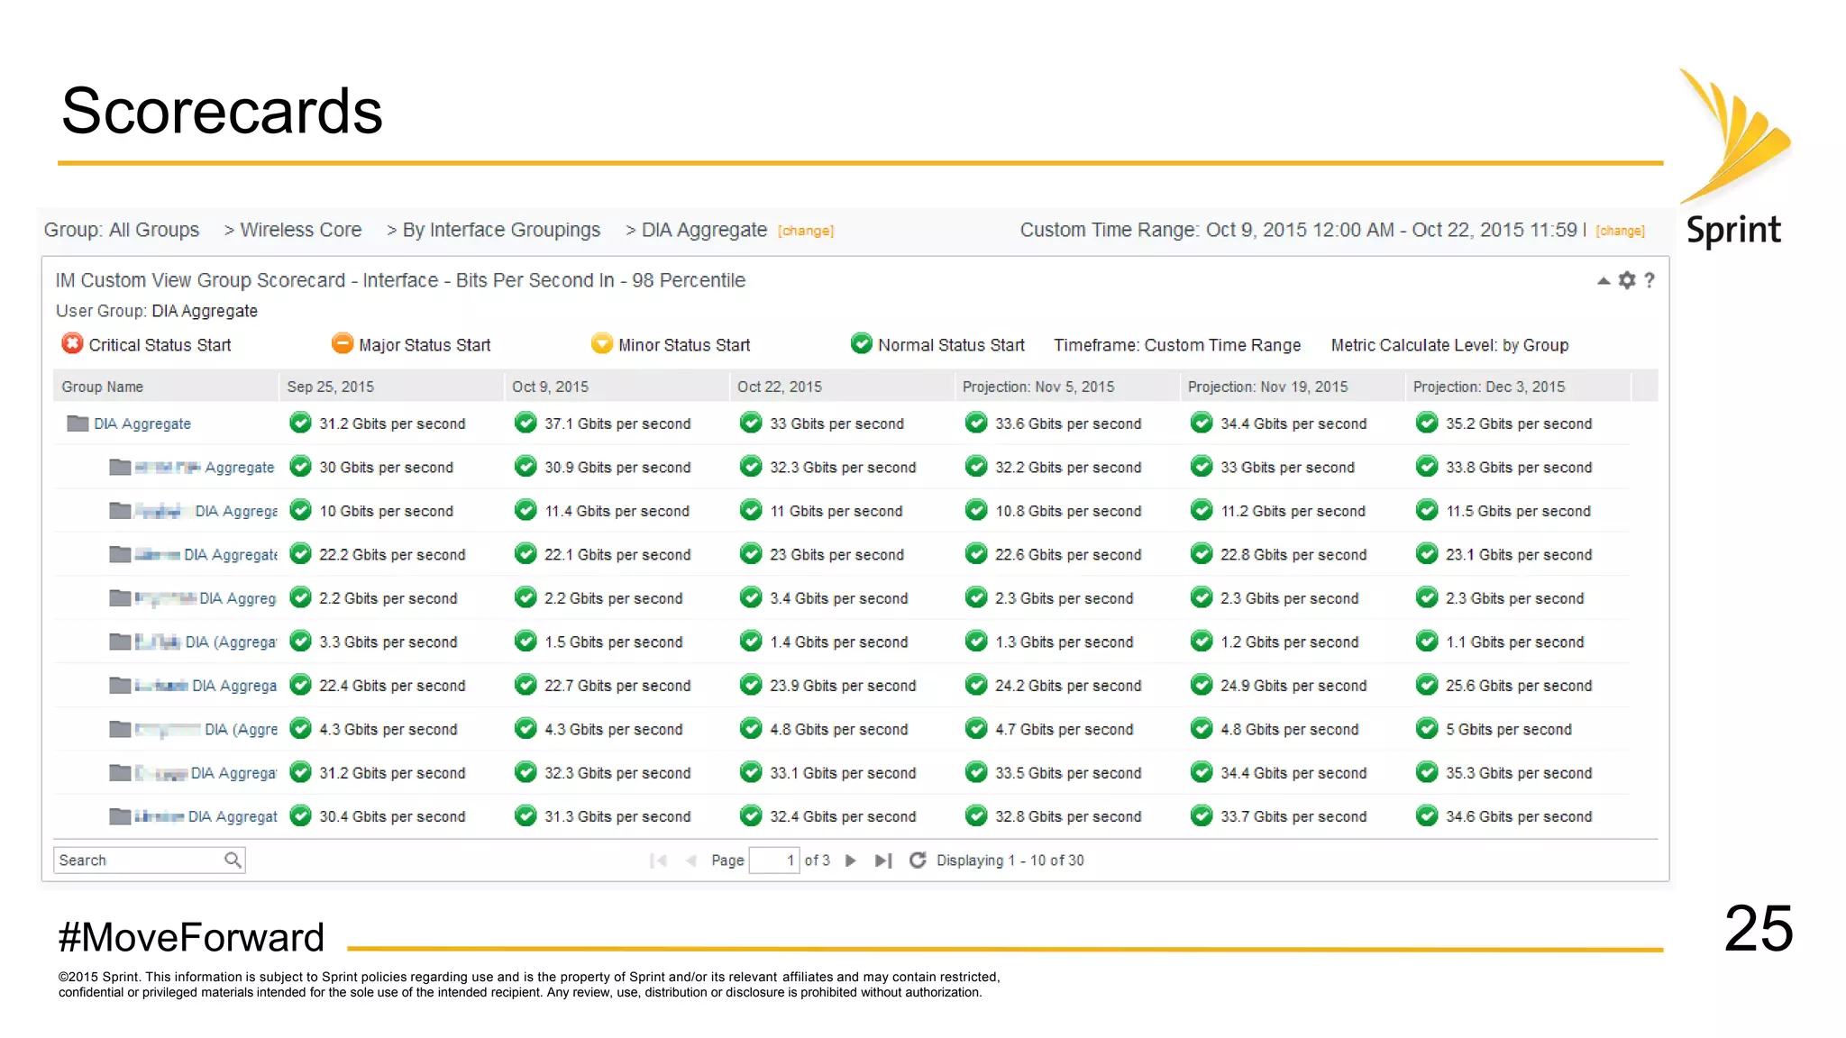Click status icon next to 5 Gbits per second
Screen dimensions: 1846x1038
pyautogui.click(x=1427, y=728)
